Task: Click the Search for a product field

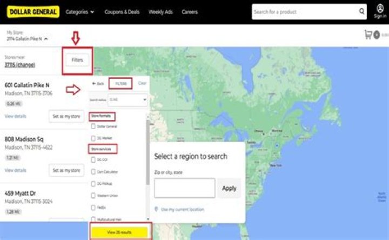Action: pyautogui.click(x=305, y=12)
